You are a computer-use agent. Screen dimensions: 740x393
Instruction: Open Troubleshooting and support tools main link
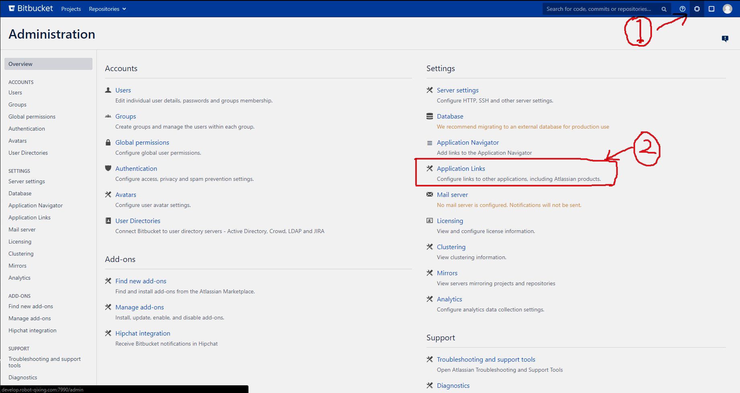486,359
